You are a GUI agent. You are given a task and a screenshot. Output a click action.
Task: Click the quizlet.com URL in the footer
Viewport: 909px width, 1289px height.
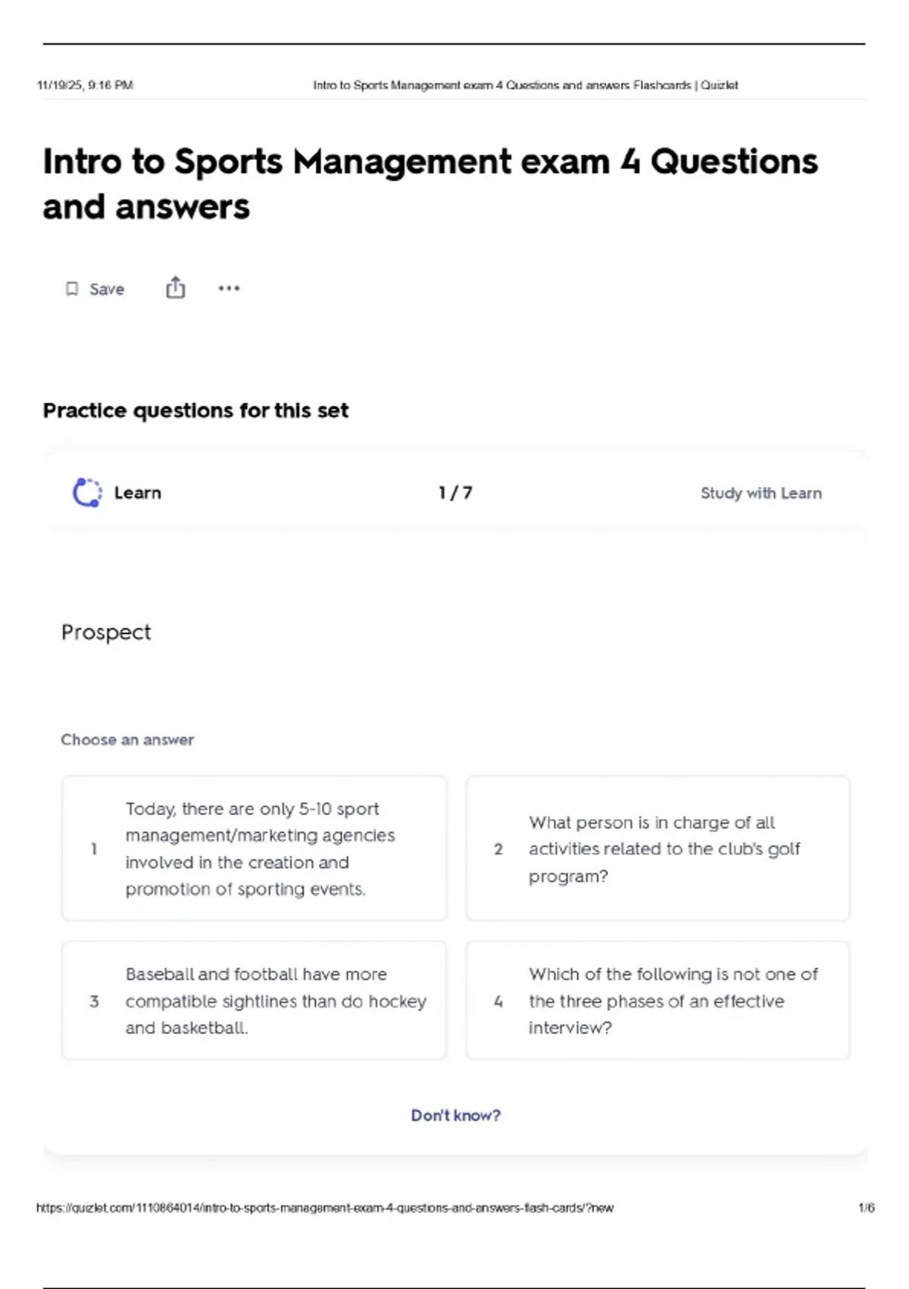[x=324, y=1208]
